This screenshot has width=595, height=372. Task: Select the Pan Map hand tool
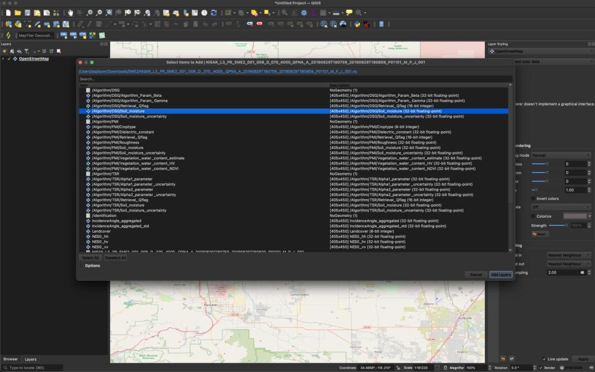70,13
